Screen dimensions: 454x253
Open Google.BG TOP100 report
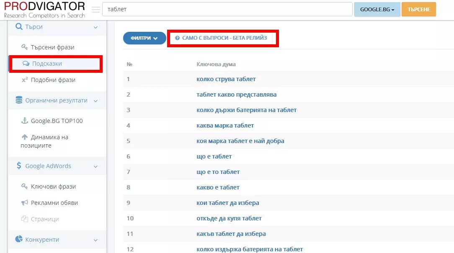pos(57,121)
